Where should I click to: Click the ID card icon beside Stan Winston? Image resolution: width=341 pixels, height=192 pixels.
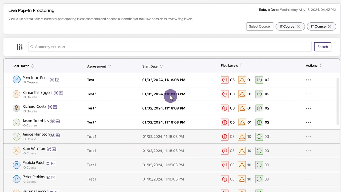tap(54, 149)
